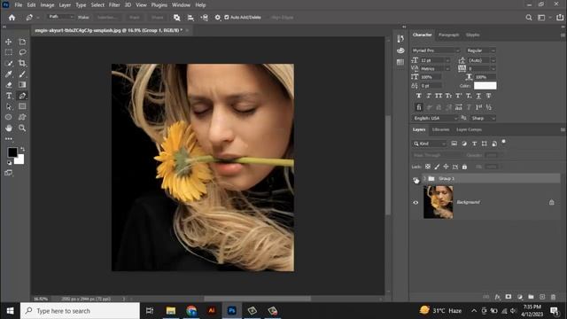Toggle Strikethrough text style
This screenshot has height=319, width=567.
pyautogui.click(x=488, y=96)
